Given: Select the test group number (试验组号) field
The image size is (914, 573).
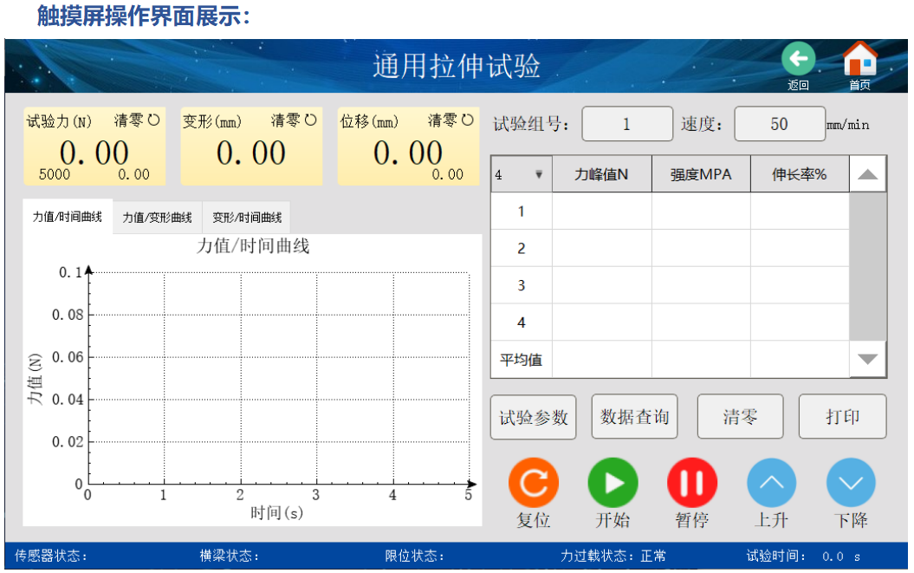Looking at the screenshot, I should pos(626,124).
